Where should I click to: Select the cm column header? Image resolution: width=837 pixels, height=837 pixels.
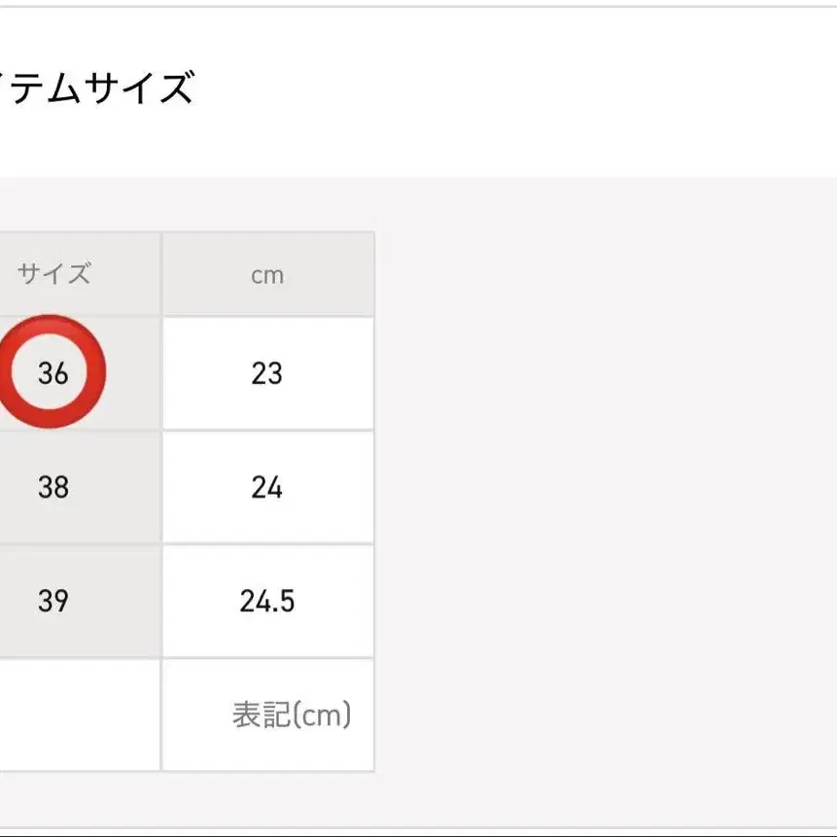pos(267,275)
